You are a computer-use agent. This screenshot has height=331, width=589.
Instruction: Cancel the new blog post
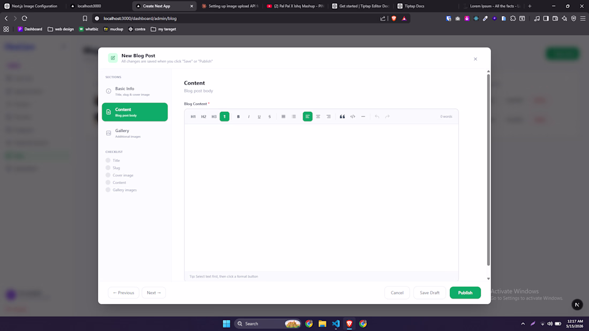click(397, 292)
